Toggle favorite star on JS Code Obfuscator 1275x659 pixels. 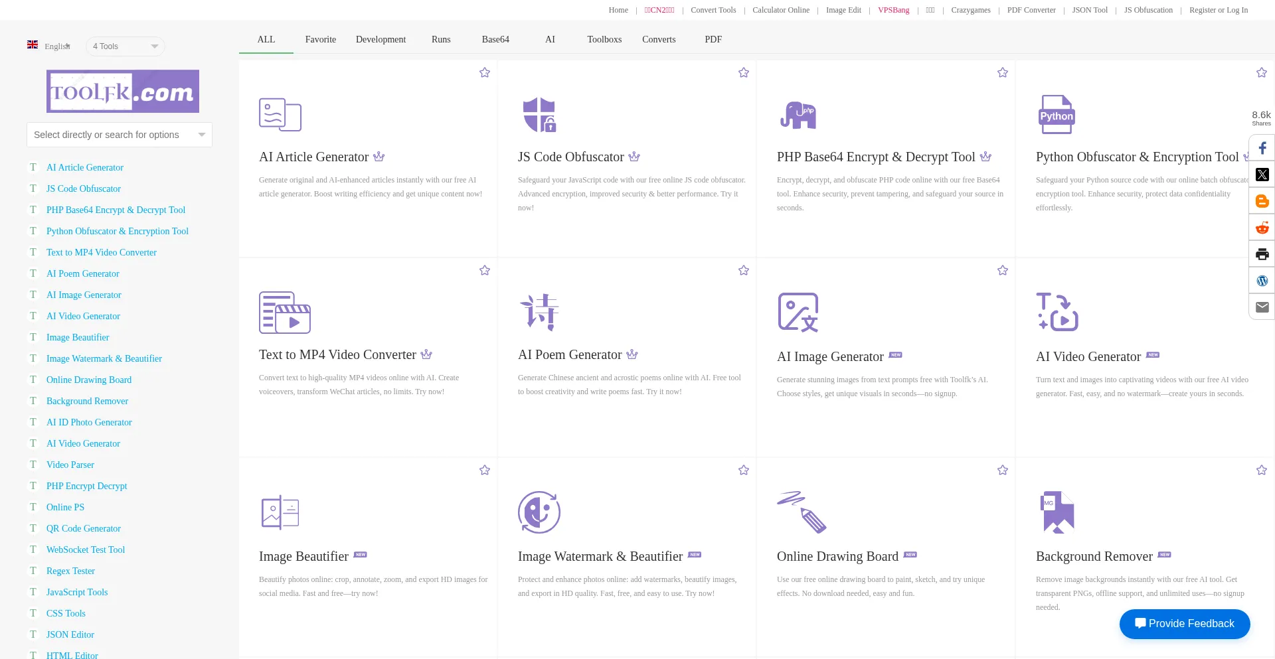[x=744, y=72]
